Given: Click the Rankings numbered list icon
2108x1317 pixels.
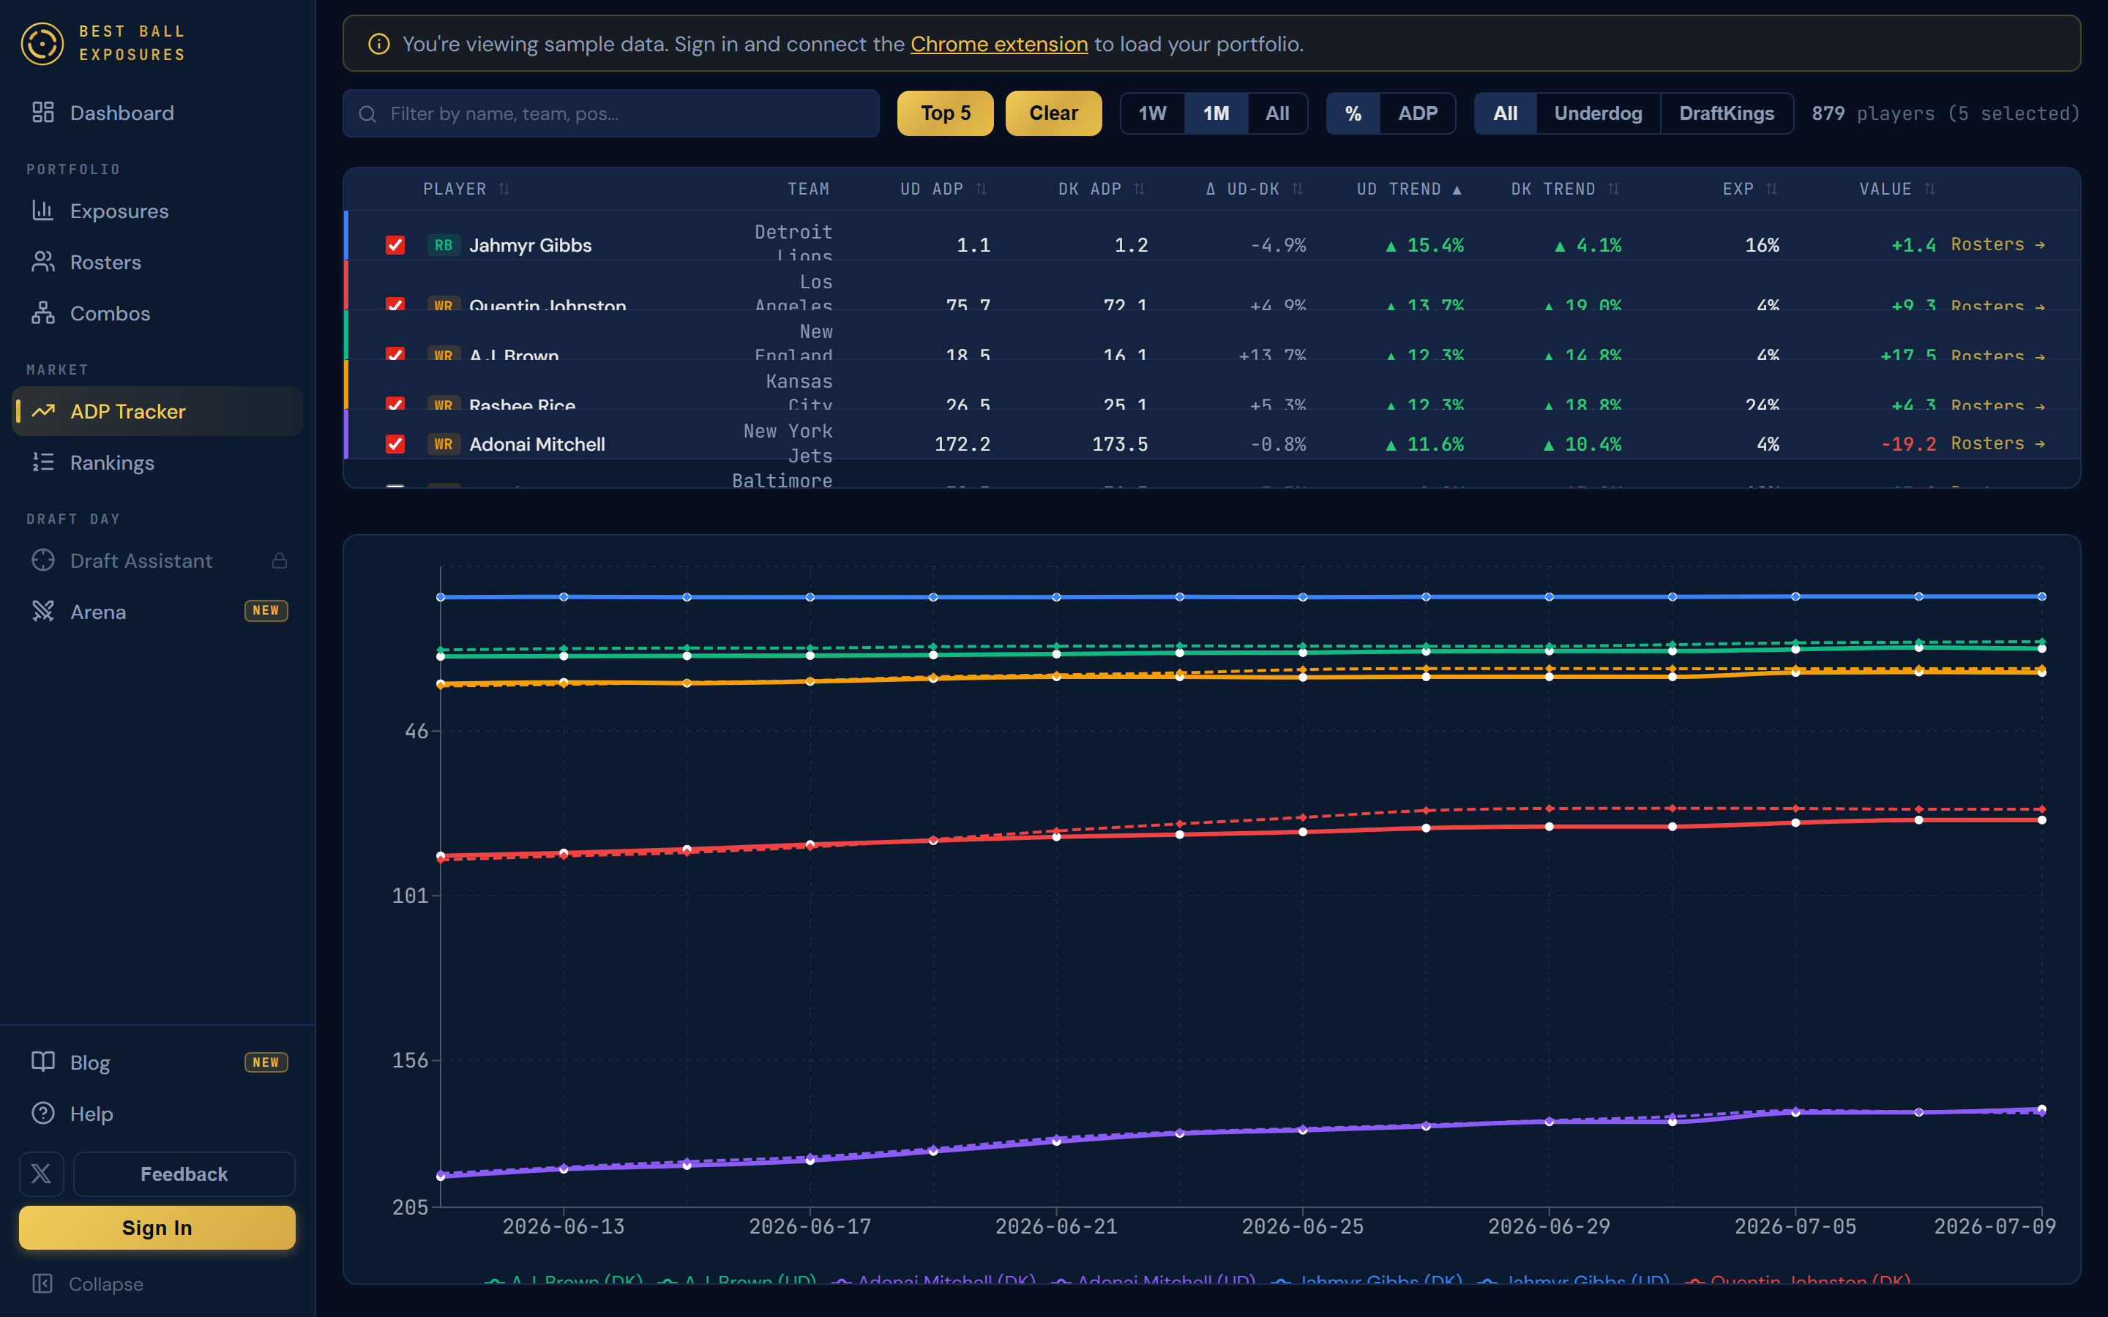Looking at the screenshot, I should coord(42,462).
